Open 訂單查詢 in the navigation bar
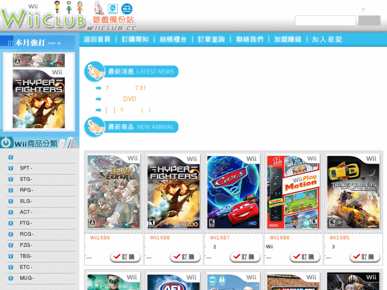The image size is (387, 290). tap(211, 39)
